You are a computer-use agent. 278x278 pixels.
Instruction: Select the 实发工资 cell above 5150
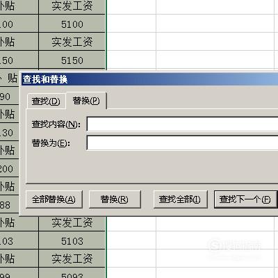click(x=72, y=42)
